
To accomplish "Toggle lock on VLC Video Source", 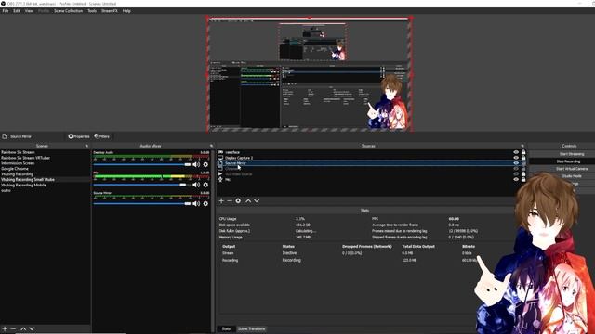I will coord(523,174).
